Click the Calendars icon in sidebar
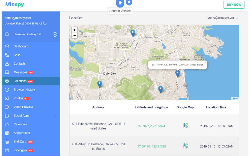Image resolution: width=251 pixels, height=156 pixels. 7,124
